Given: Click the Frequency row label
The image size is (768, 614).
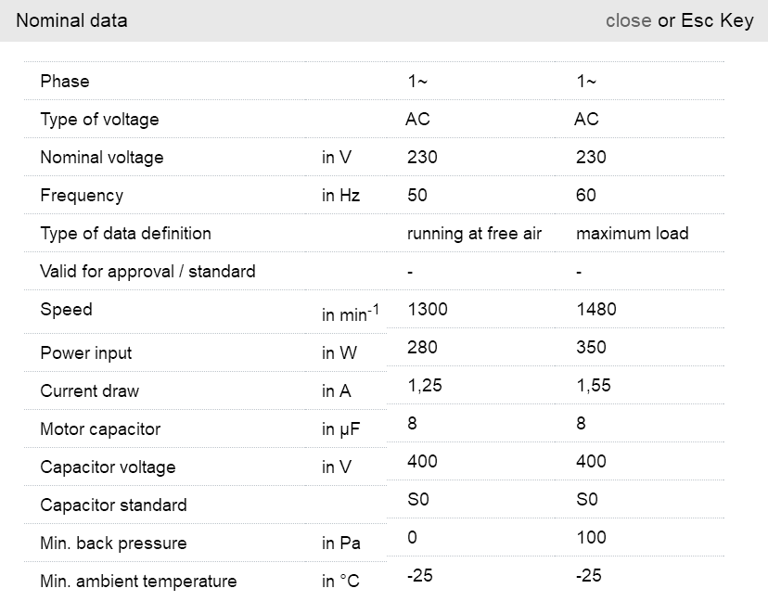Looking at the screenshot, I should point(82,196).
